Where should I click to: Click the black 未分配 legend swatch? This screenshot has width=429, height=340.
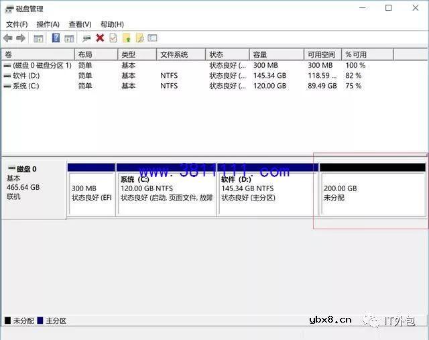[8, 321]
